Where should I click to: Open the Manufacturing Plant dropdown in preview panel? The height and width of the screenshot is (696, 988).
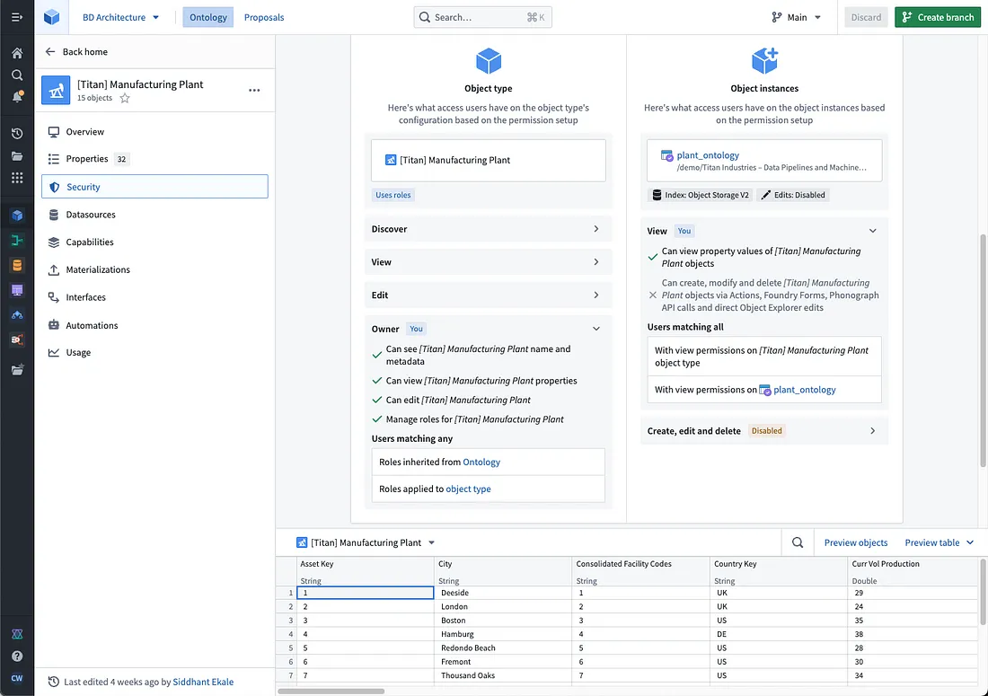pyautogui.click(x=366, y=542)
